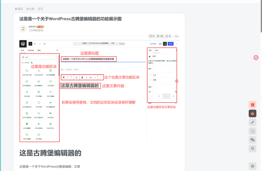Image resolution: width=262 pixels, height=171 pixels.
Task: Enlarge the Gutenberg editor screenshot image
Action: (99, 91)
